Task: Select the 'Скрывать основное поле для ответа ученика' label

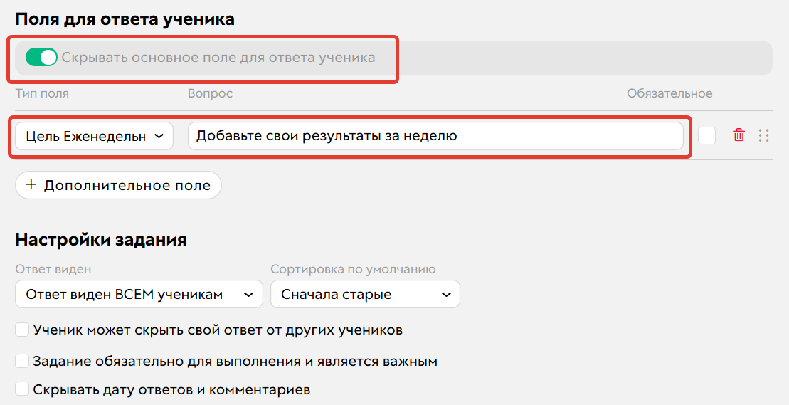Action: point(218,58)
